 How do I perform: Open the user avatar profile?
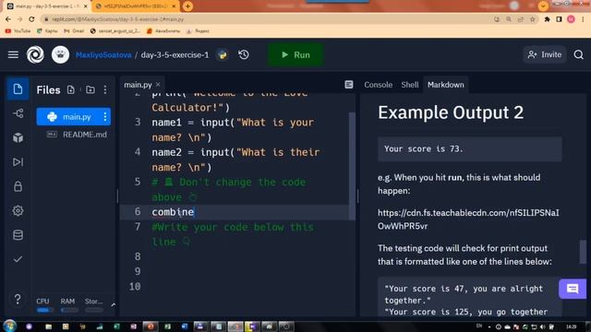(60, 55)
